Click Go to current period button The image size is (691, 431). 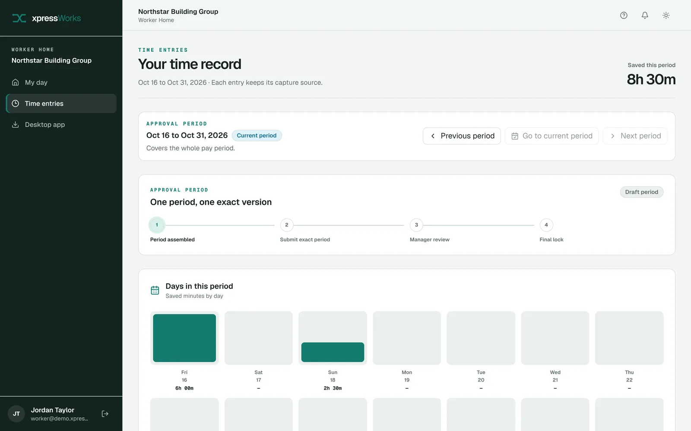(x=552, y=136)
